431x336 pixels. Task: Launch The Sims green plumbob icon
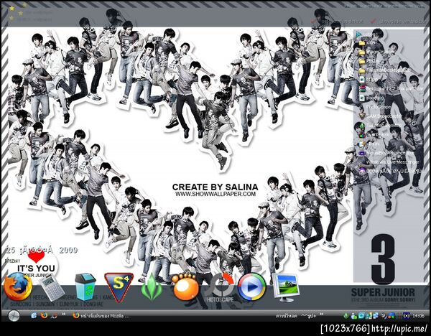point(152,287)
